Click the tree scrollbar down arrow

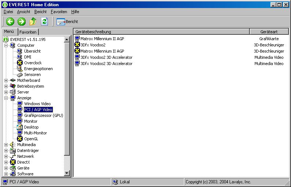tap(67, 173)
